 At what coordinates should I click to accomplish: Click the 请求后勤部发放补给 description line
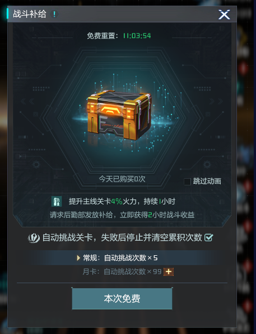coord(122,214)
